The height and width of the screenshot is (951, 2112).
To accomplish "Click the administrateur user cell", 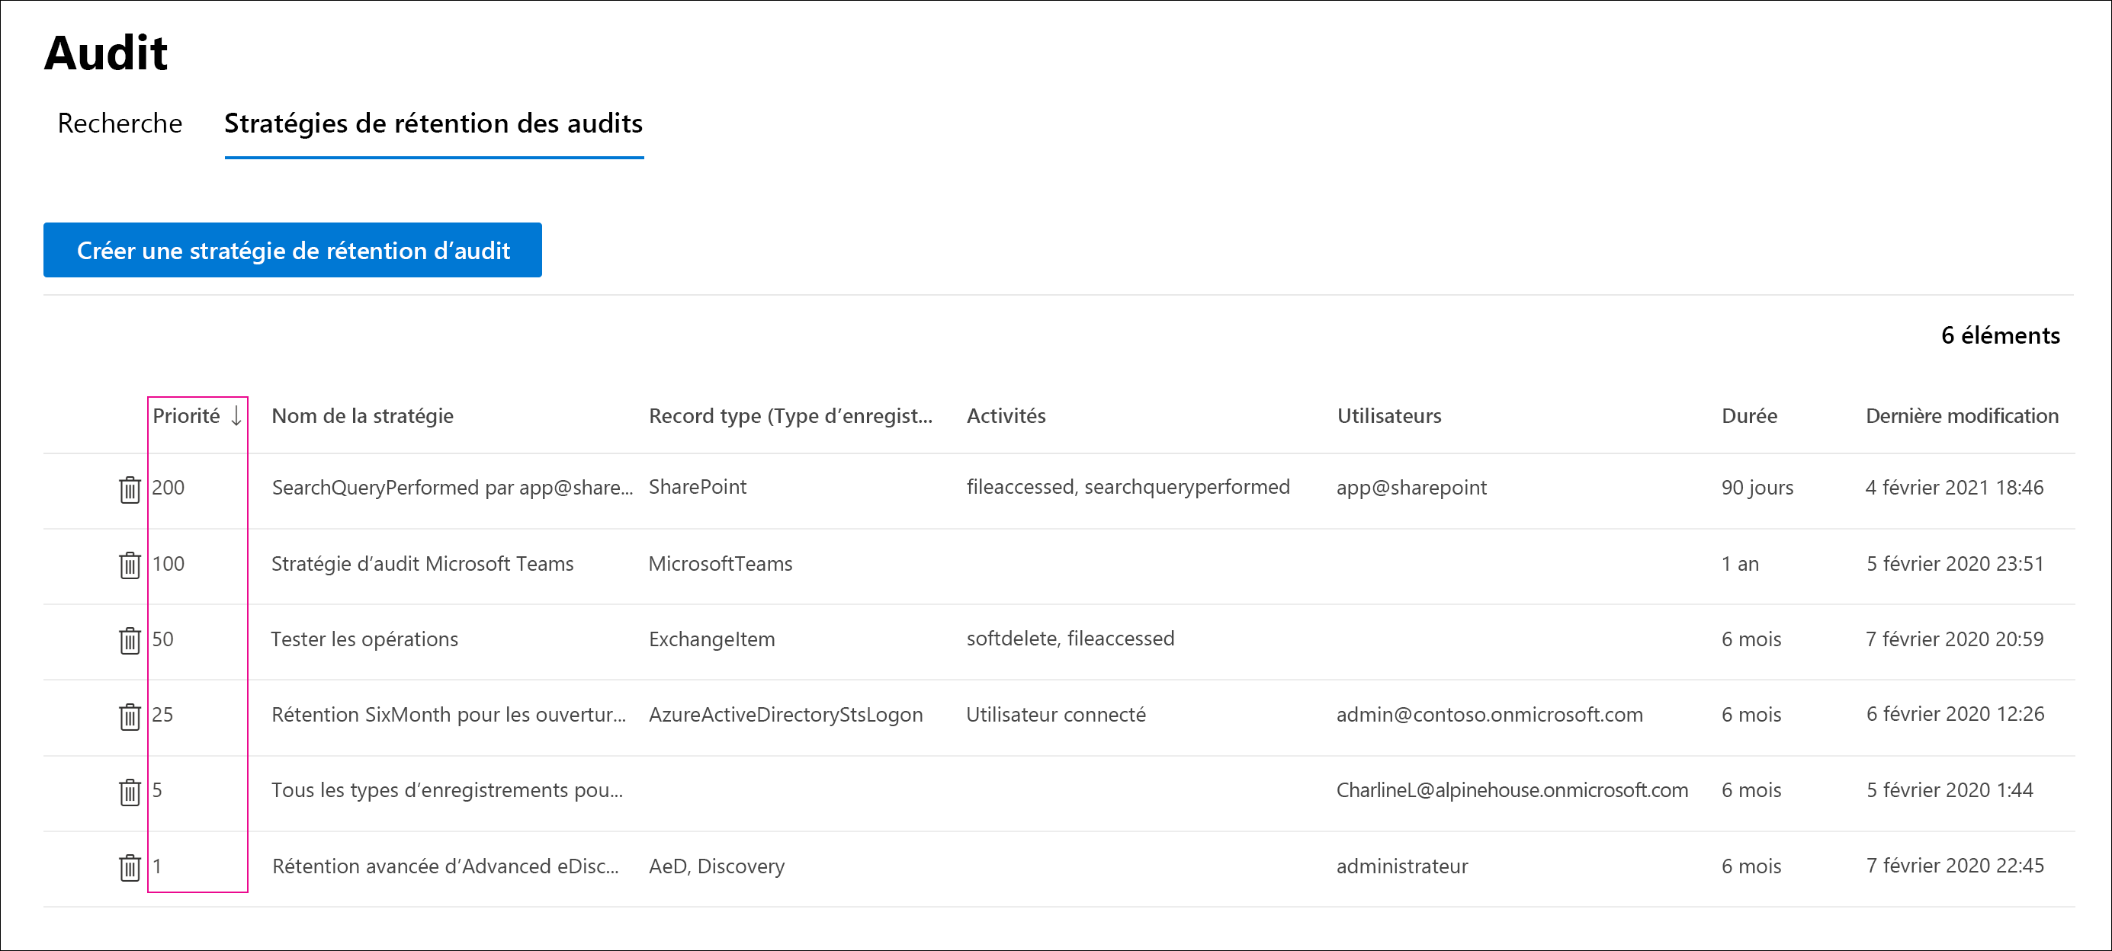I will 1402,866.
